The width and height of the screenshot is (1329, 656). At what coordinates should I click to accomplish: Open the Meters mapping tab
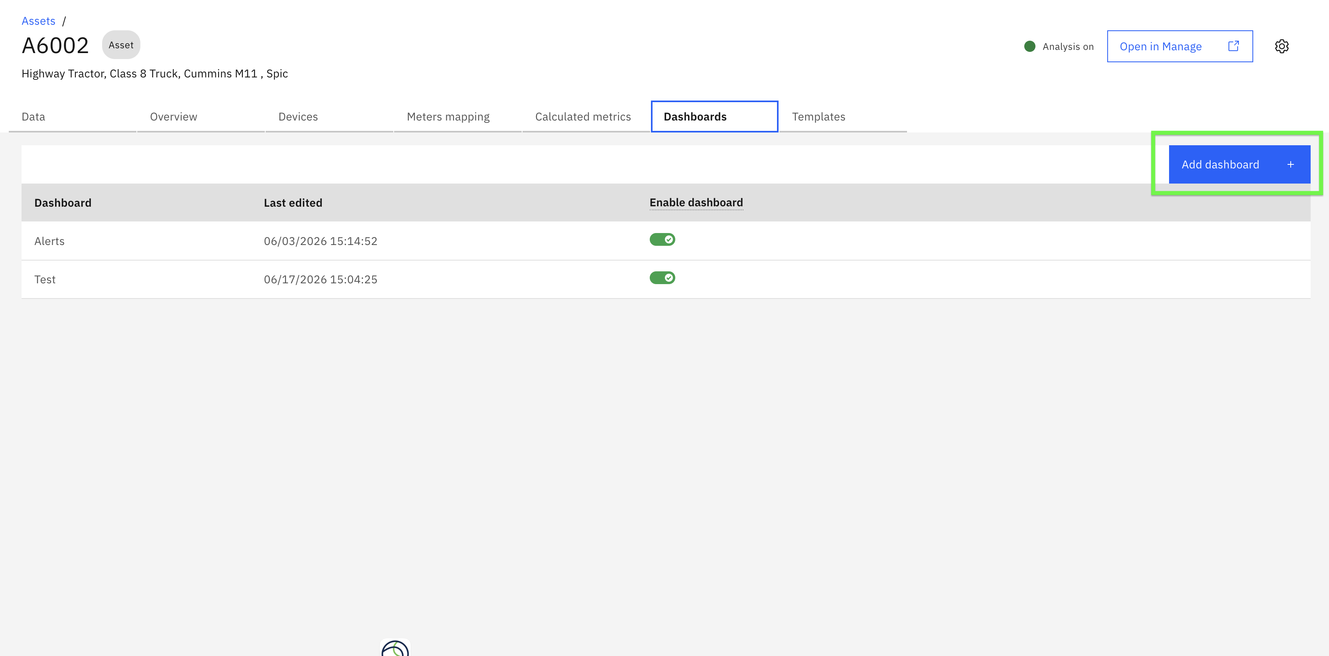tap(457, 117)
